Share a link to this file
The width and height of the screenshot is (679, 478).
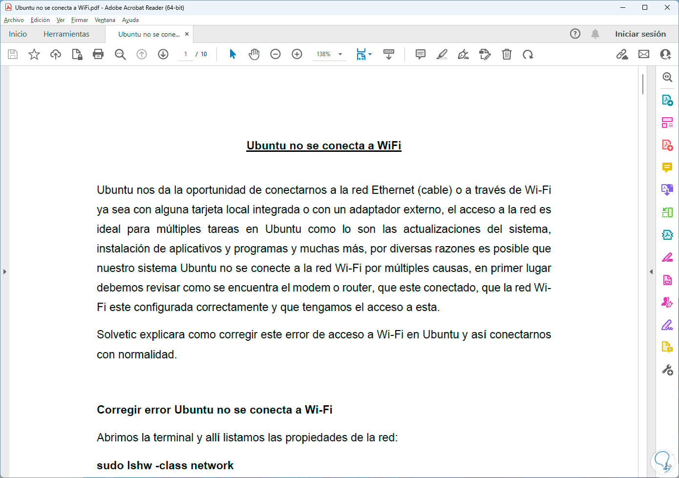click(622, 54)
